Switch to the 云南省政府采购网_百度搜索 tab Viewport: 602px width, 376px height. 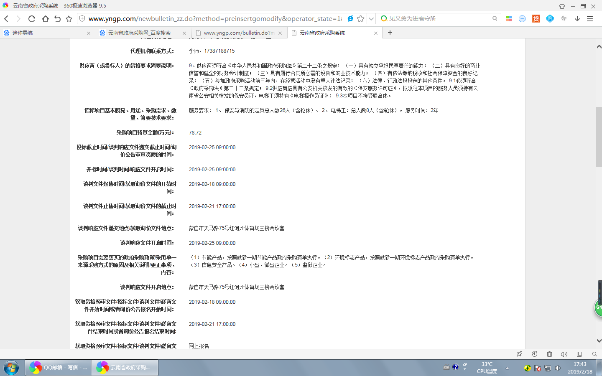[x=139, y=33]
